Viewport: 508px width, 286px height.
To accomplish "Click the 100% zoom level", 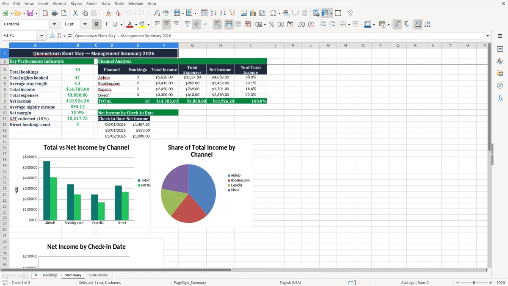I will 501,283.
